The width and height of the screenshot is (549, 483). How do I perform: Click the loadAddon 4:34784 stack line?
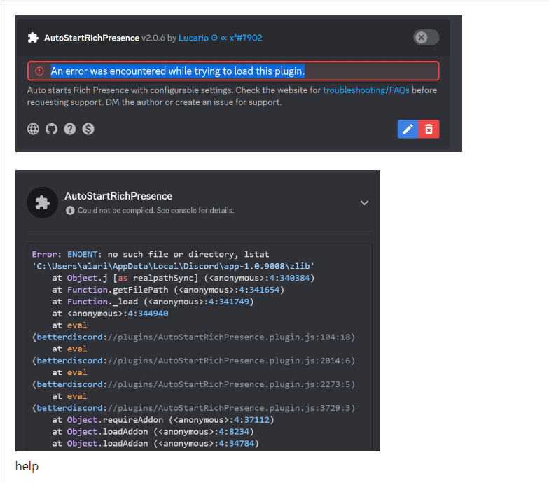[155, 444]
